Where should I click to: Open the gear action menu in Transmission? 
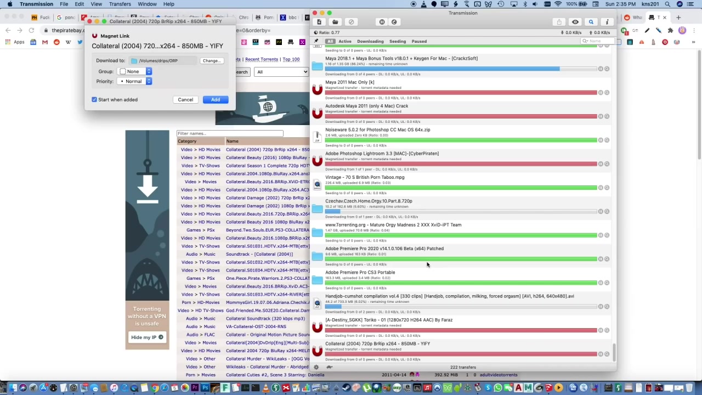tap(316, 367)
